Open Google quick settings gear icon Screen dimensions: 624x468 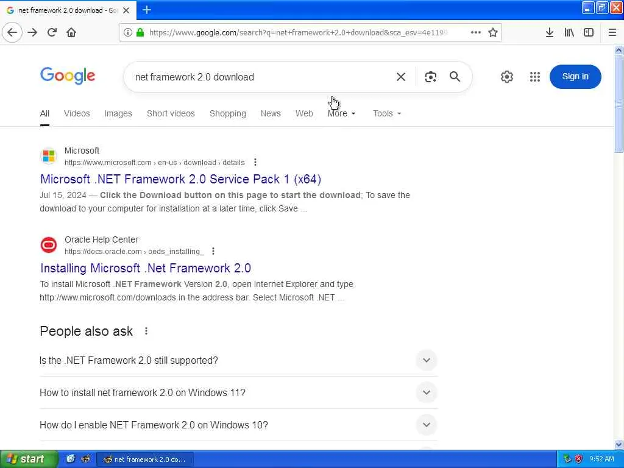click(506, 76)
